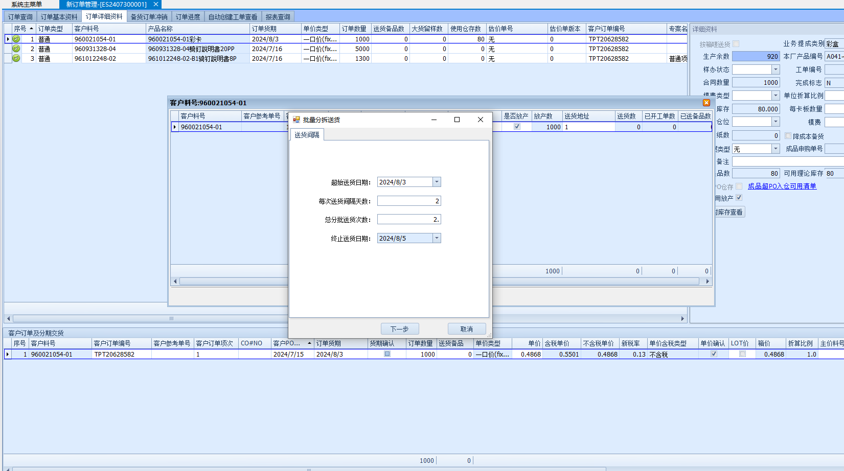This screenshot has height=471, width=844.
Task: Click row pointer of 960021054-01 in popup grid
Action: point(174,127)
